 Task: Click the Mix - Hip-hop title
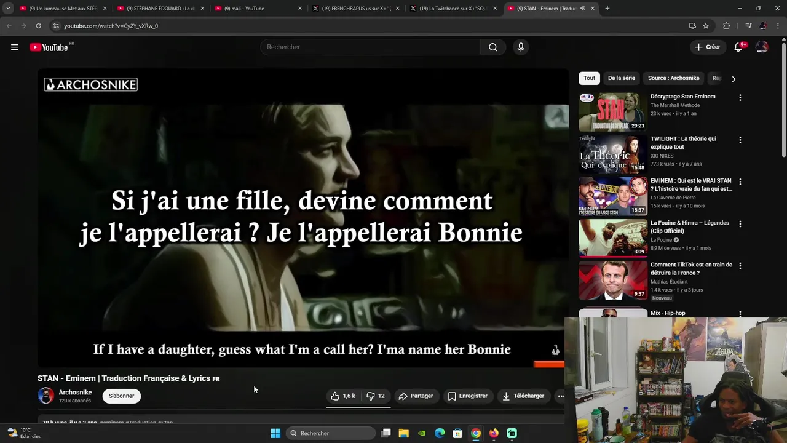[x=668, y=313]
